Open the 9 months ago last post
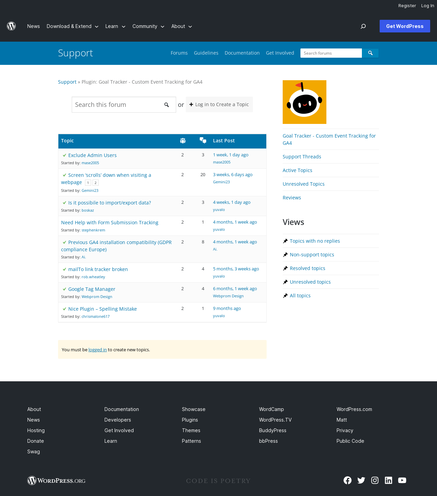This screenshot has height=496, width=437. (227, 309)
